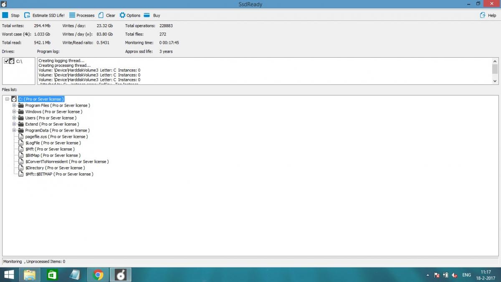
Task: Select the ProgramData folder row
Action: pyautogui.click(x=57, y=130)
